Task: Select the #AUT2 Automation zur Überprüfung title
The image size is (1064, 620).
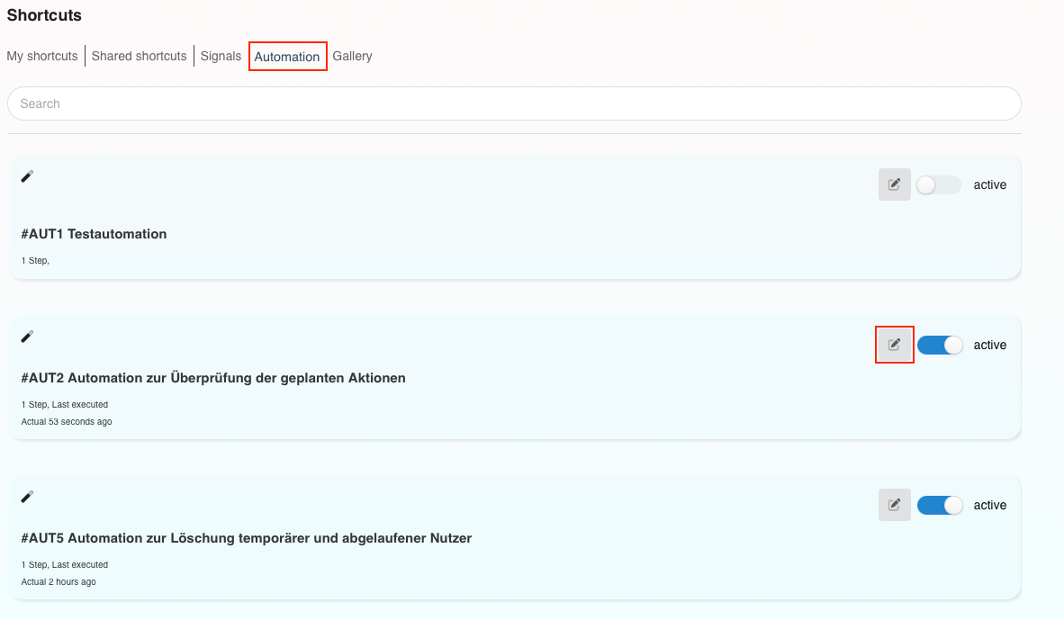Action: 213,378
